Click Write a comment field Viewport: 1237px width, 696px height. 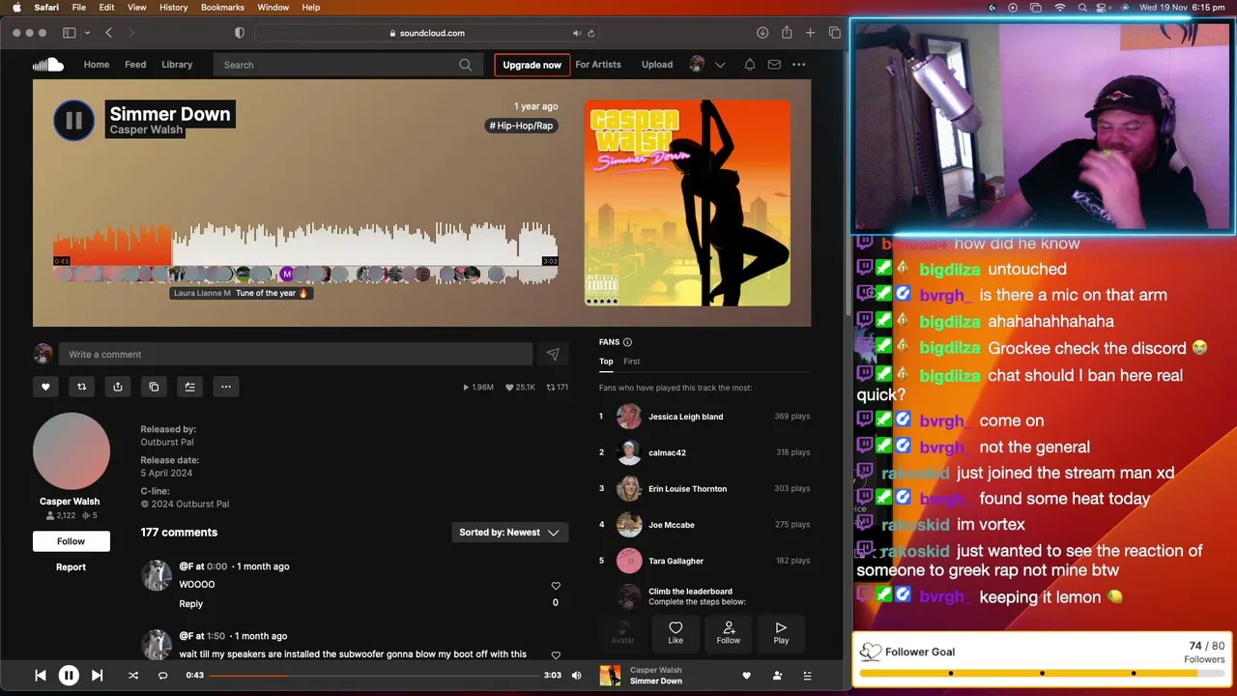296,354
